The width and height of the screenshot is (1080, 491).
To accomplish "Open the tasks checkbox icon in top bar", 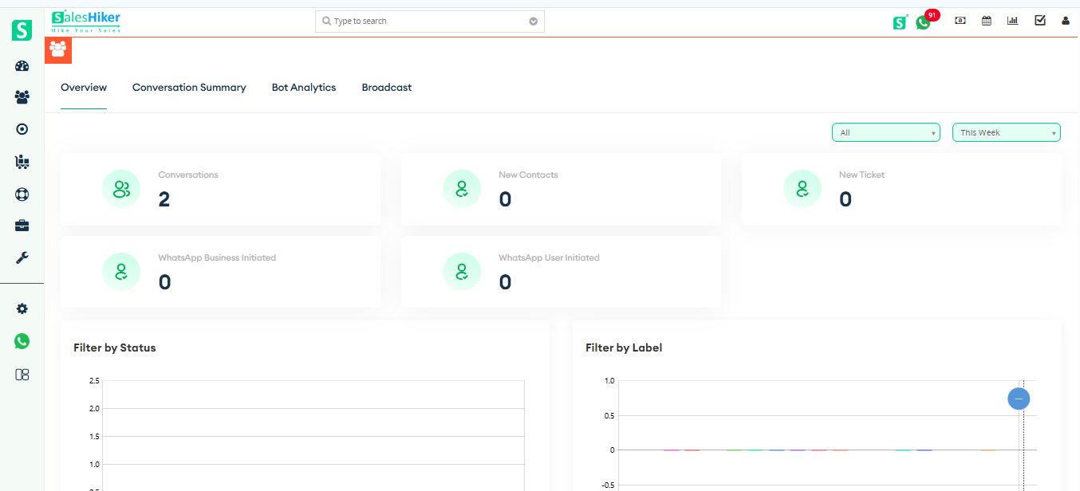I will pos(1039,20).
